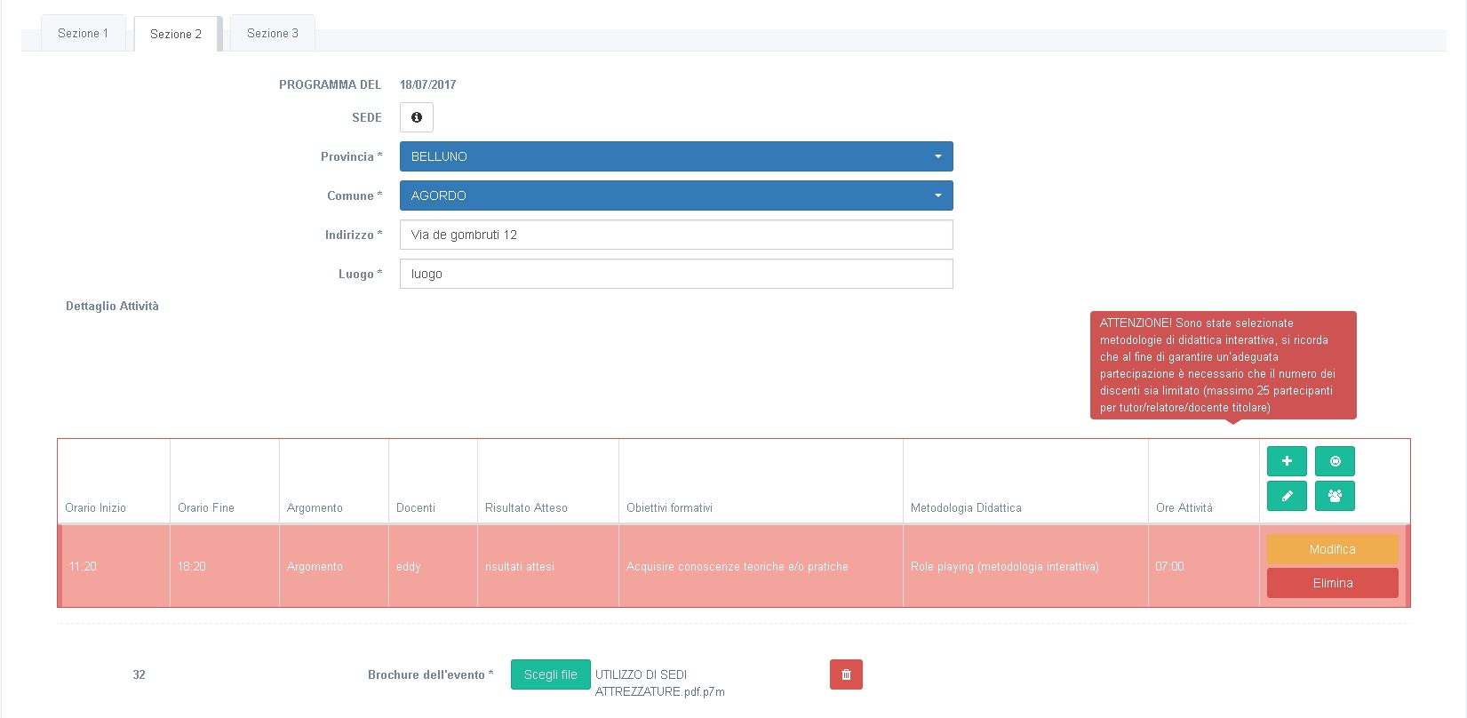Focus the Indirizzo address input field

click(675, 235)
